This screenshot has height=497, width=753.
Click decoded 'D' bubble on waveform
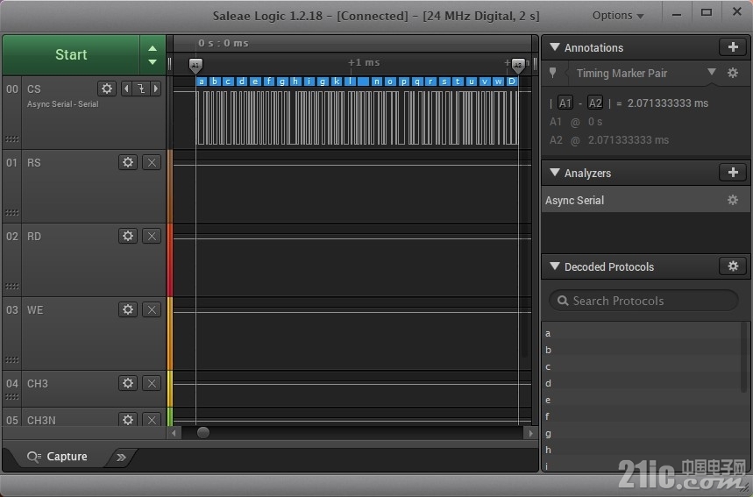tap(512, 82)
